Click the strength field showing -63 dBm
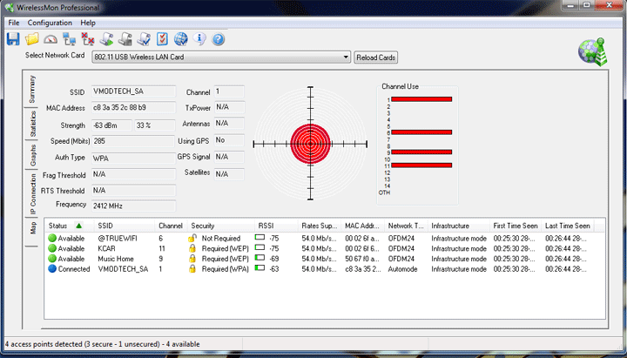 point(111,125)
